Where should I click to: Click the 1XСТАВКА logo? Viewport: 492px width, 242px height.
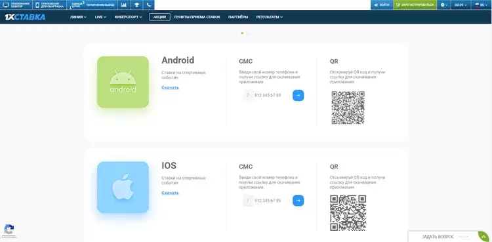(25, 17)
